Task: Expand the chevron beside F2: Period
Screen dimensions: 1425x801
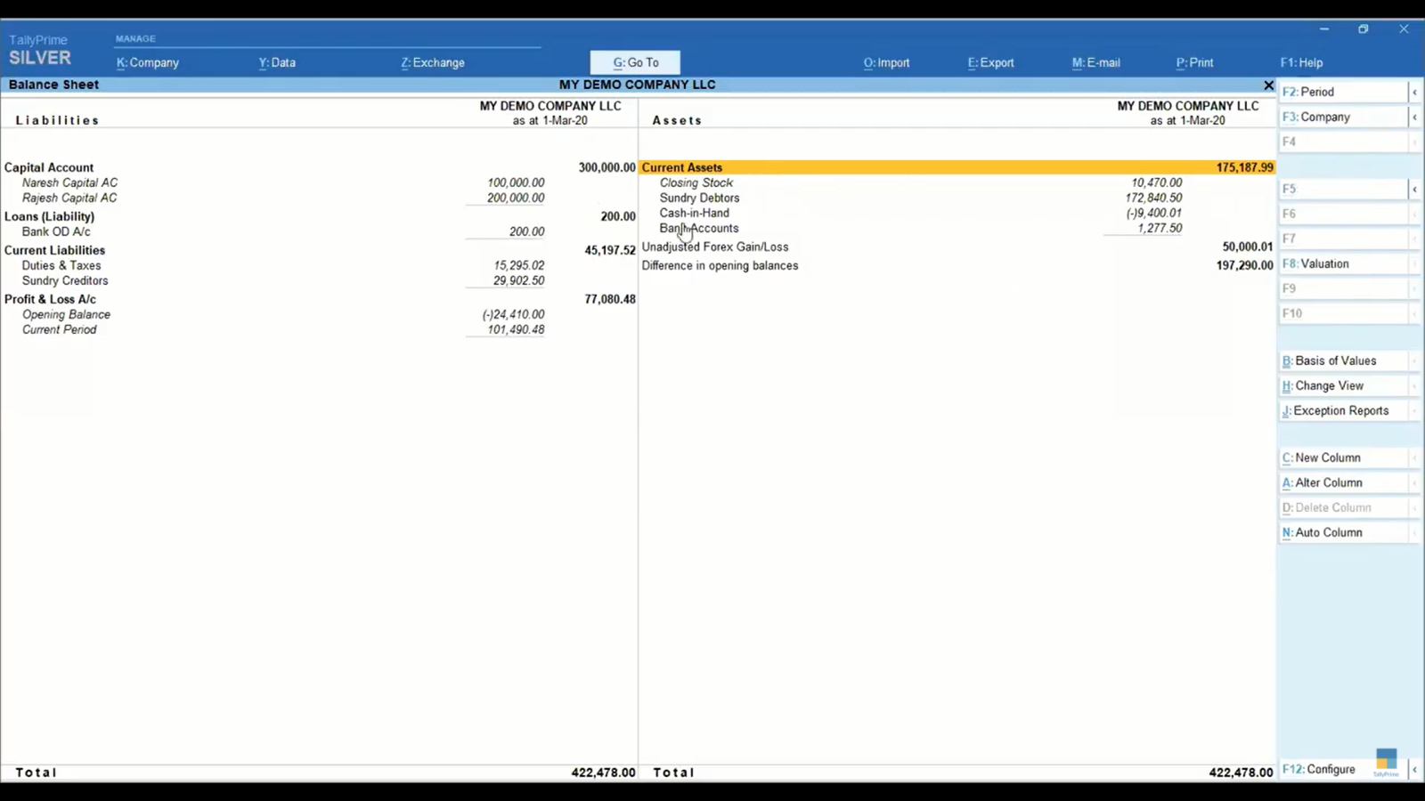Action: tap(1415, 91)
